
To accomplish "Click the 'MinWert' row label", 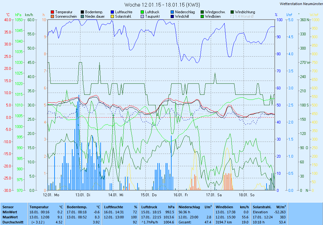I will pos(10,212).
